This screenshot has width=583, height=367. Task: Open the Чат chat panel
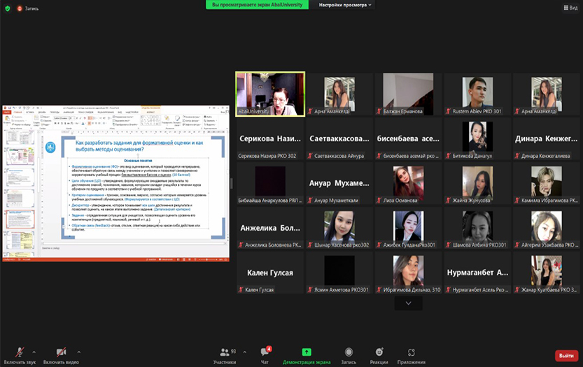pos(265,355)
